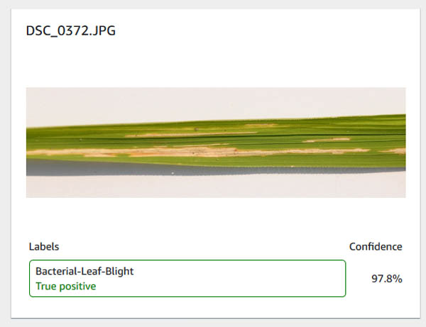Click the green True positive status text
This screenshot has width=426, height=327.
pos(66,287)
